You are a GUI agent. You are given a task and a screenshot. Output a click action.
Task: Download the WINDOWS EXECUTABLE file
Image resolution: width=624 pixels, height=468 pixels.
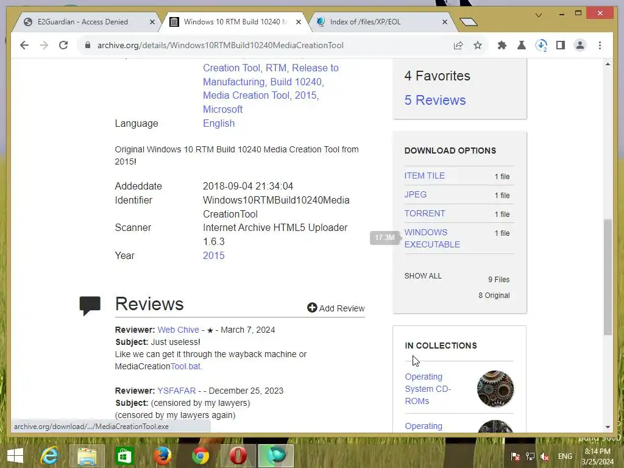pos(432,238)
